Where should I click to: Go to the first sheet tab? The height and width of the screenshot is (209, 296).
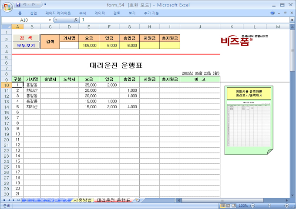pos(4,200)
